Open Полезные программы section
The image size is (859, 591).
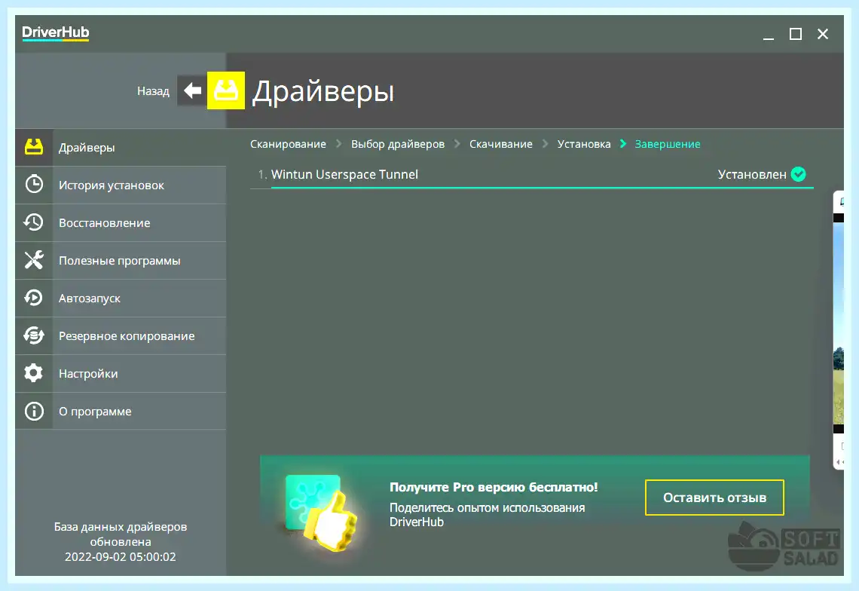coord(121,260)
